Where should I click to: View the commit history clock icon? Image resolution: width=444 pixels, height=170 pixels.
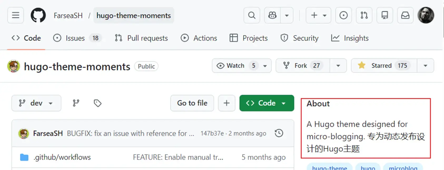pyautogui.click(x=279, y=133)
